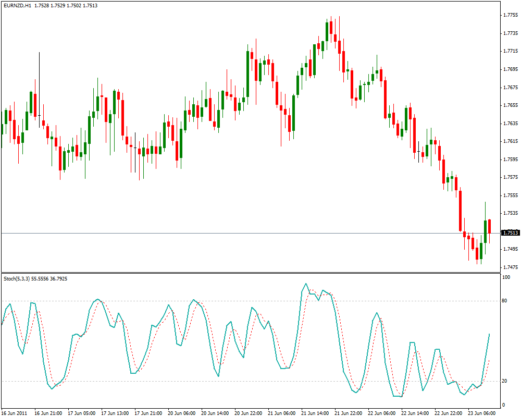Click the 1.7735 price axis label
Image resolution: width=521 pixels, height=416 pixels.
[511, 33]
